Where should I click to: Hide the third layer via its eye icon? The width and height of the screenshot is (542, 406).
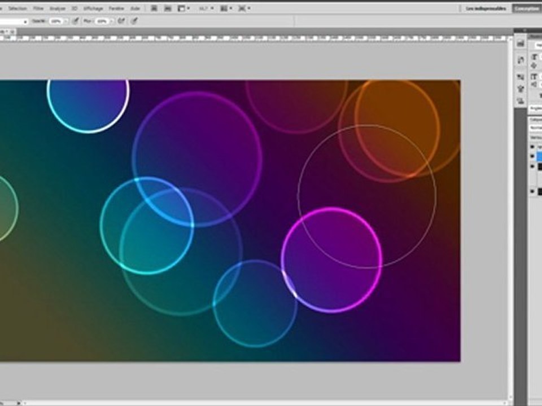coord(532,167)
